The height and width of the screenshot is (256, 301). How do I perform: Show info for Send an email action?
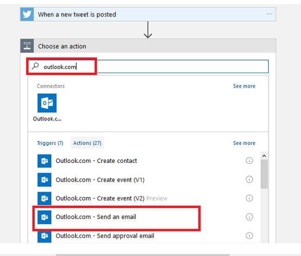pyautogui.click(x=249, y=217)
